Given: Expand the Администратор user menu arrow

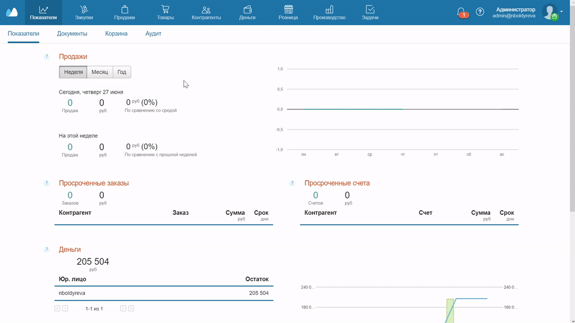Looking at the screenshot, I should click(562, 11).
